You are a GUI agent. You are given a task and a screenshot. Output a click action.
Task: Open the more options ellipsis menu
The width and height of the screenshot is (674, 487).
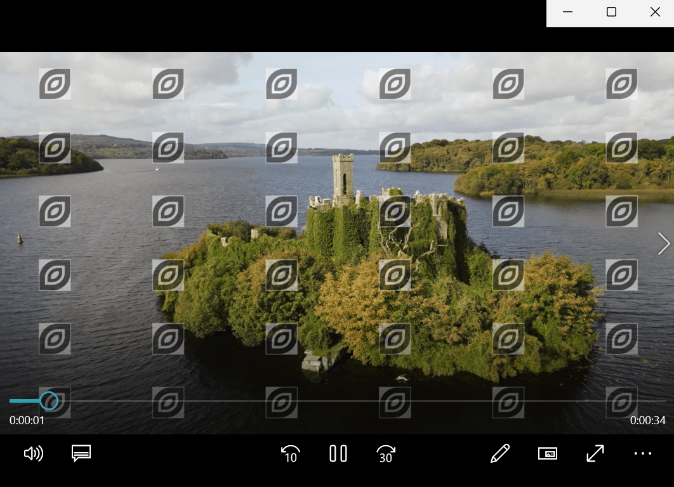[643, 453]
